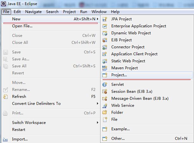Viewport: 194px width, 143px height.
Task: Expand the New submenu arrow
Action: (x=98, y=19)
